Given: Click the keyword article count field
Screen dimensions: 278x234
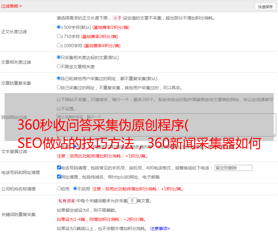Looking at the screenshot, I should tap(132, 201).
